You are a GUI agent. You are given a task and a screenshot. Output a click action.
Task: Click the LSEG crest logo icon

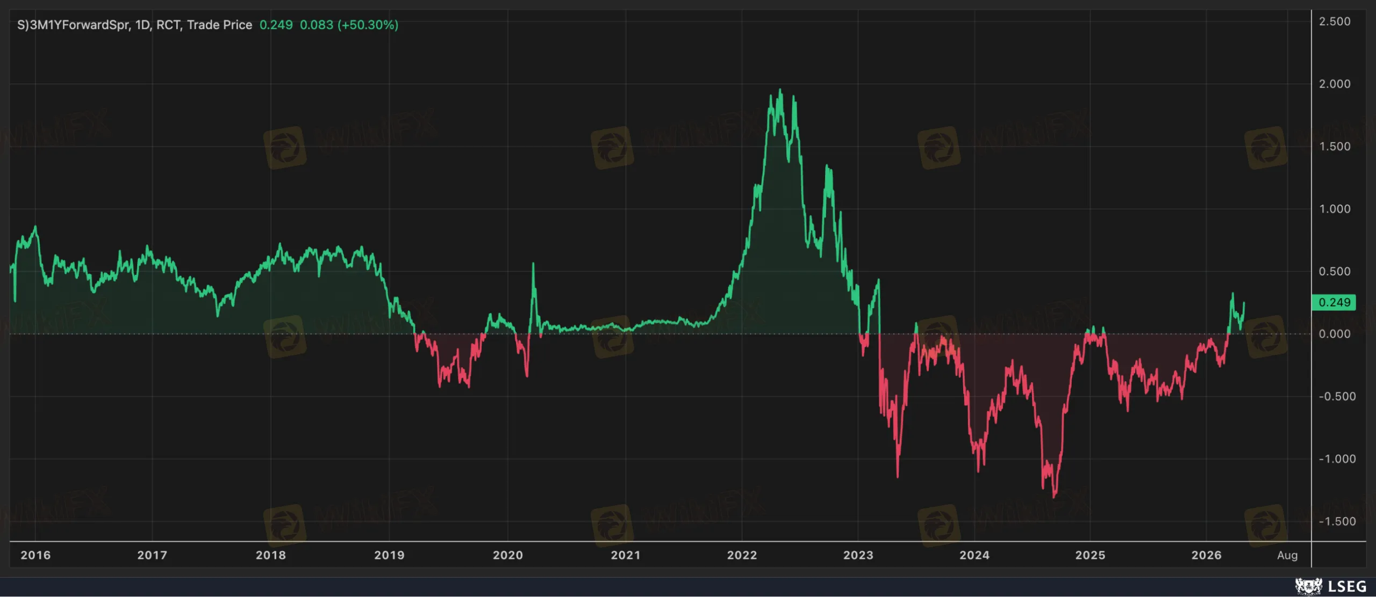pos(1308,586)
